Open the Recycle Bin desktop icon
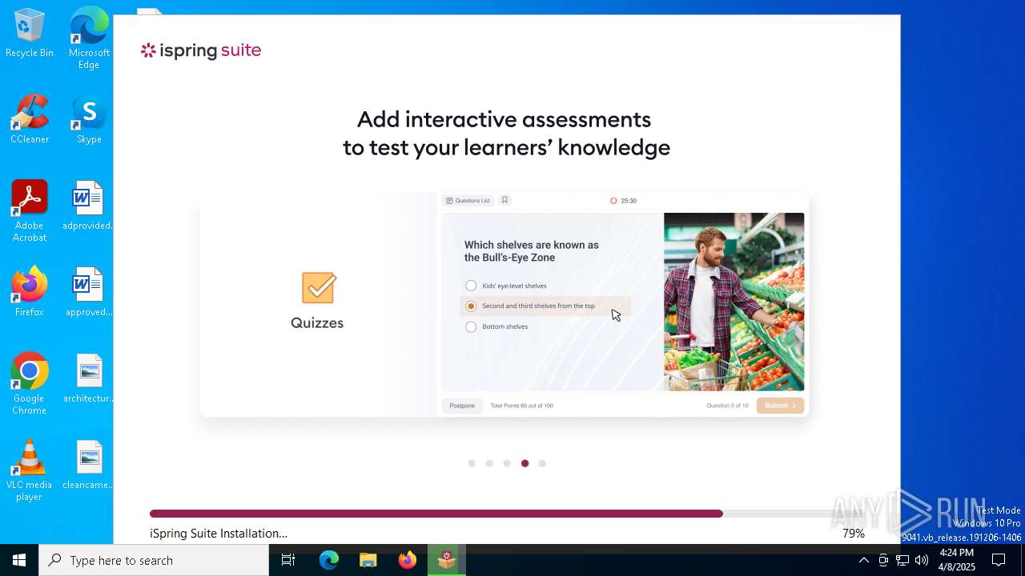1025x576 pixels. pyautogui.click(x=30, y=33)
